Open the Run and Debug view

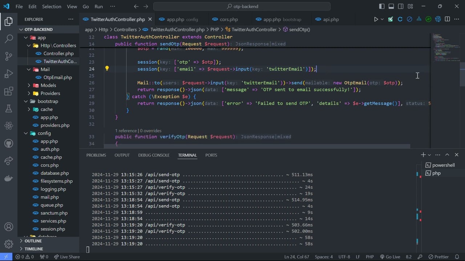coord(9,74)
